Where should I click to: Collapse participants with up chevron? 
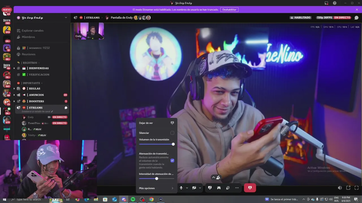214,178
